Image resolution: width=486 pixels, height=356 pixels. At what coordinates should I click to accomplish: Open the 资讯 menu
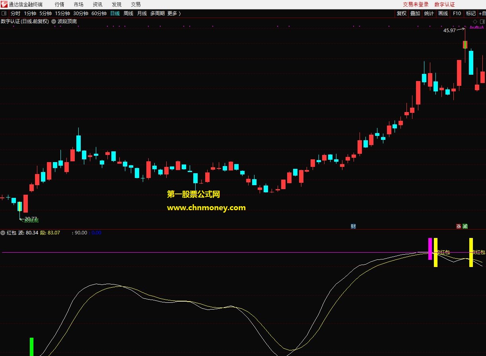[97, 4]
